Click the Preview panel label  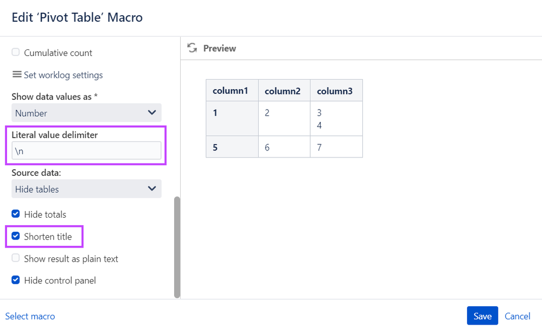point(220,48)
